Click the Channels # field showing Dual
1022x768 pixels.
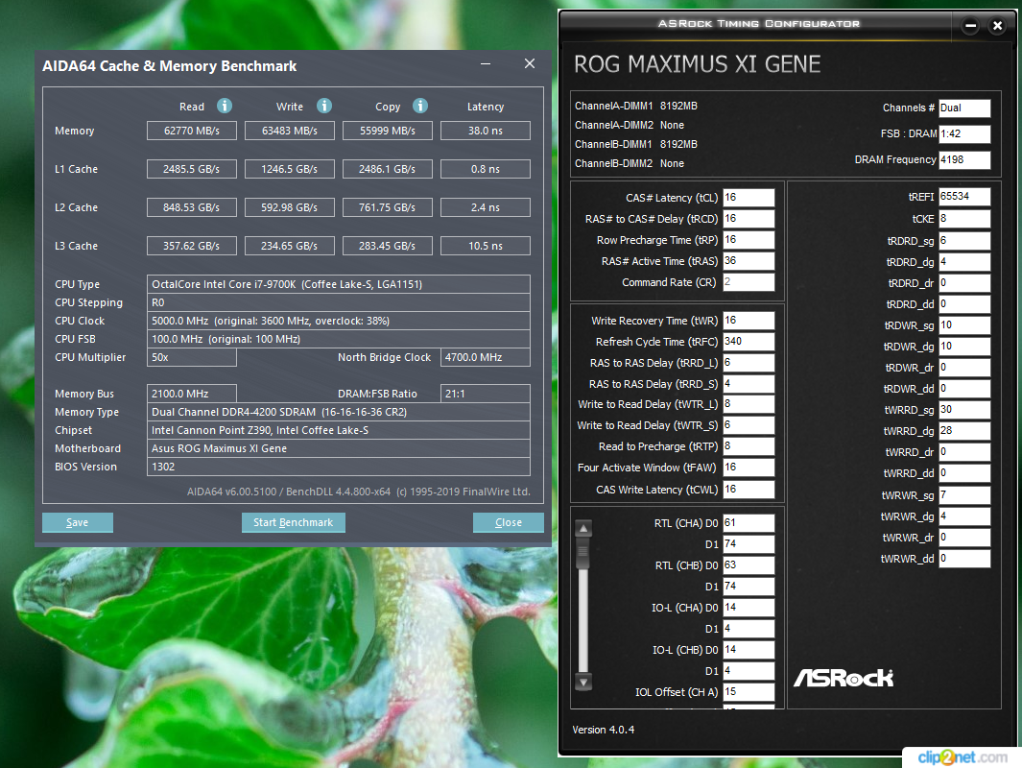(x=964, y=108)
